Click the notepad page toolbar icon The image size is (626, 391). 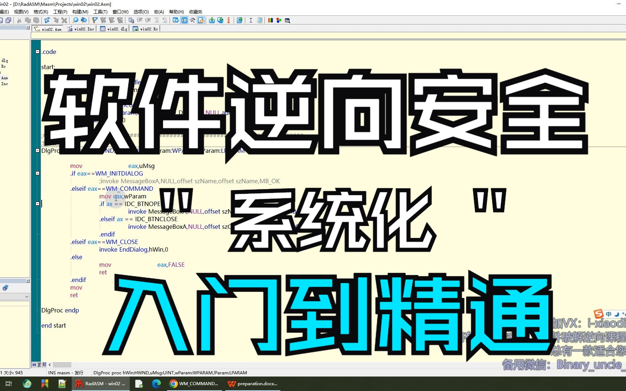[259, 20]
